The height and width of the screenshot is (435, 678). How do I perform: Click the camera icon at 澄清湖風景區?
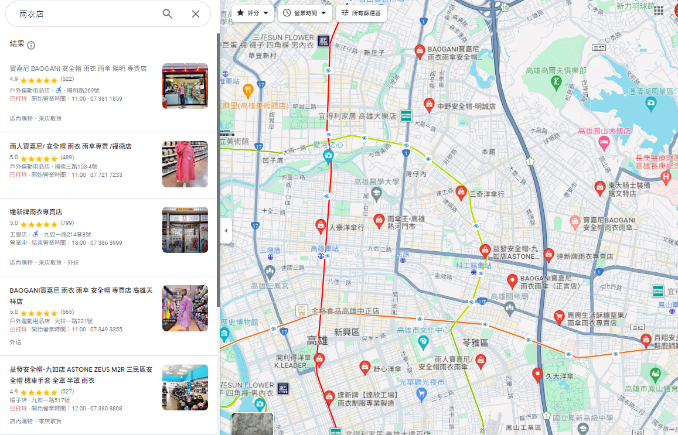point(650,104)
